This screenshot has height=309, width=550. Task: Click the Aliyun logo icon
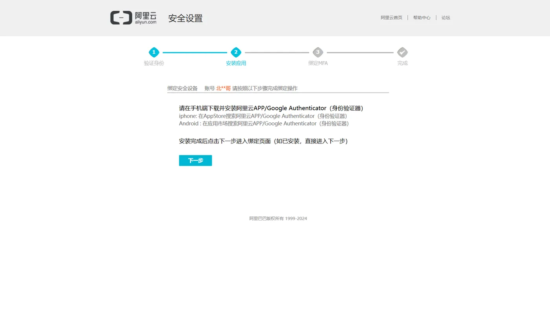point(121,18)
